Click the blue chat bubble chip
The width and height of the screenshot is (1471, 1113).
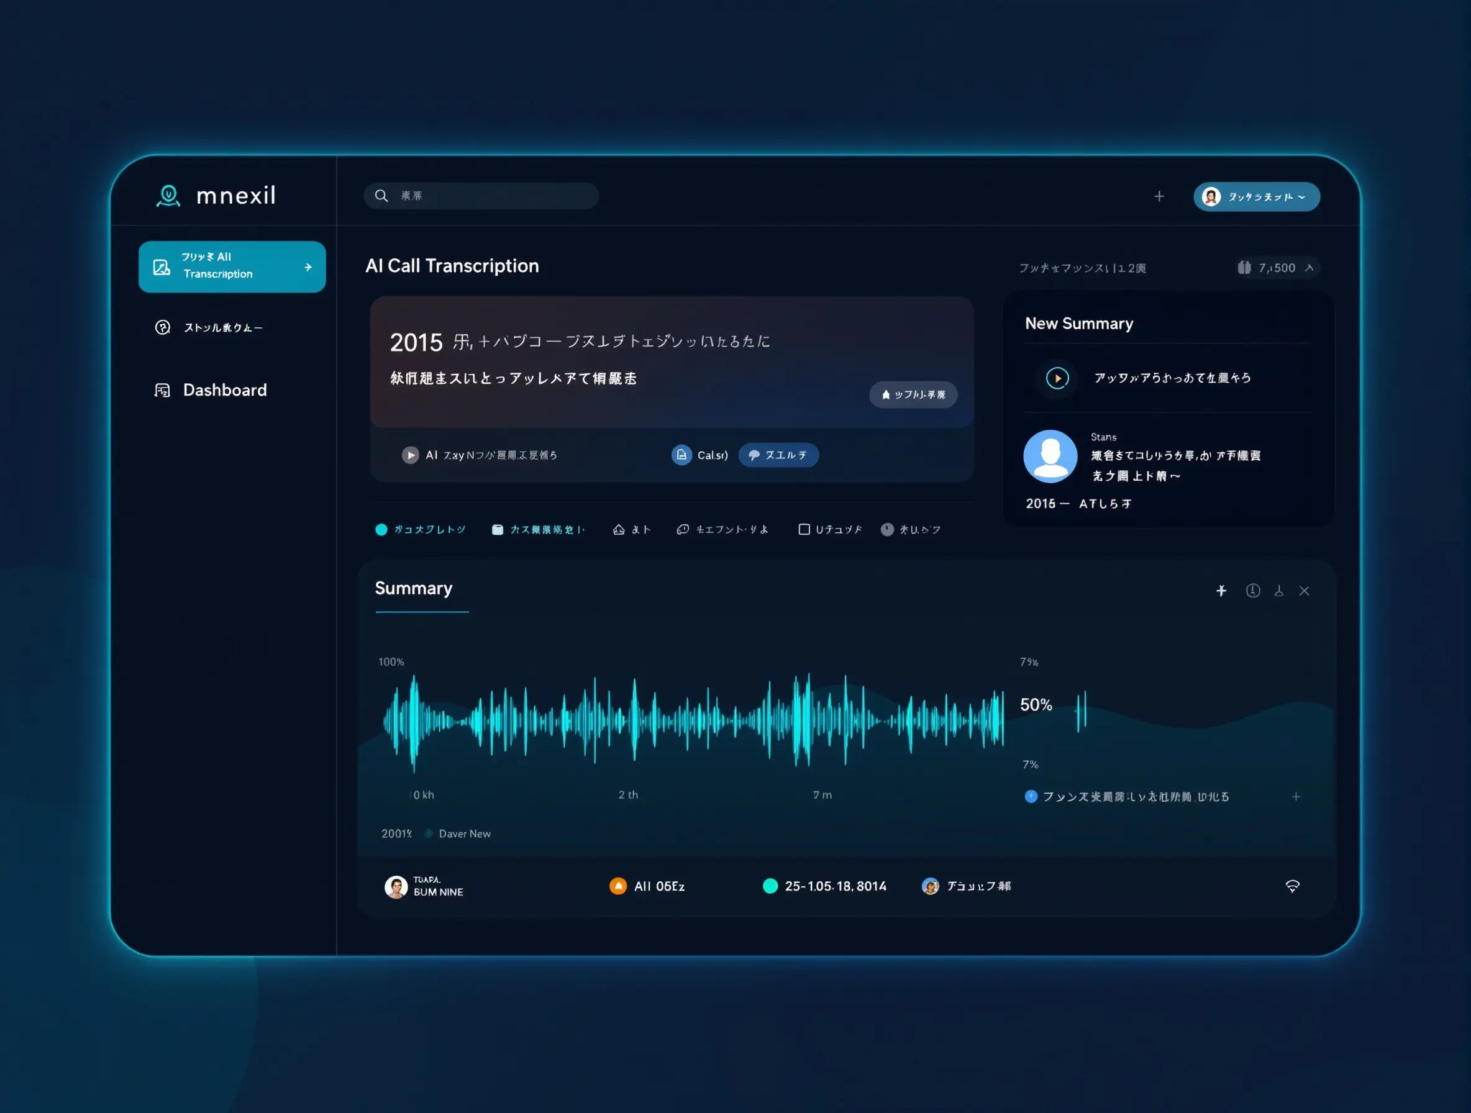tap(779, 455)
